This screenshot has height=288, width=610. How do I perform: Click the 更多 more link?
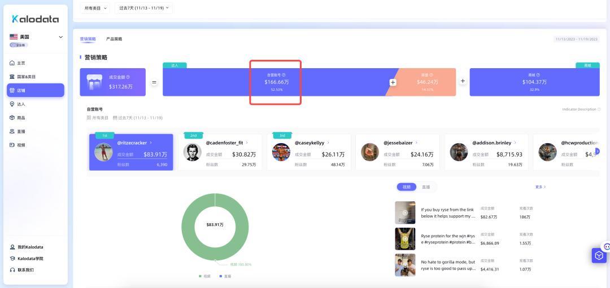pyautogui.click(x=541, y=187)
